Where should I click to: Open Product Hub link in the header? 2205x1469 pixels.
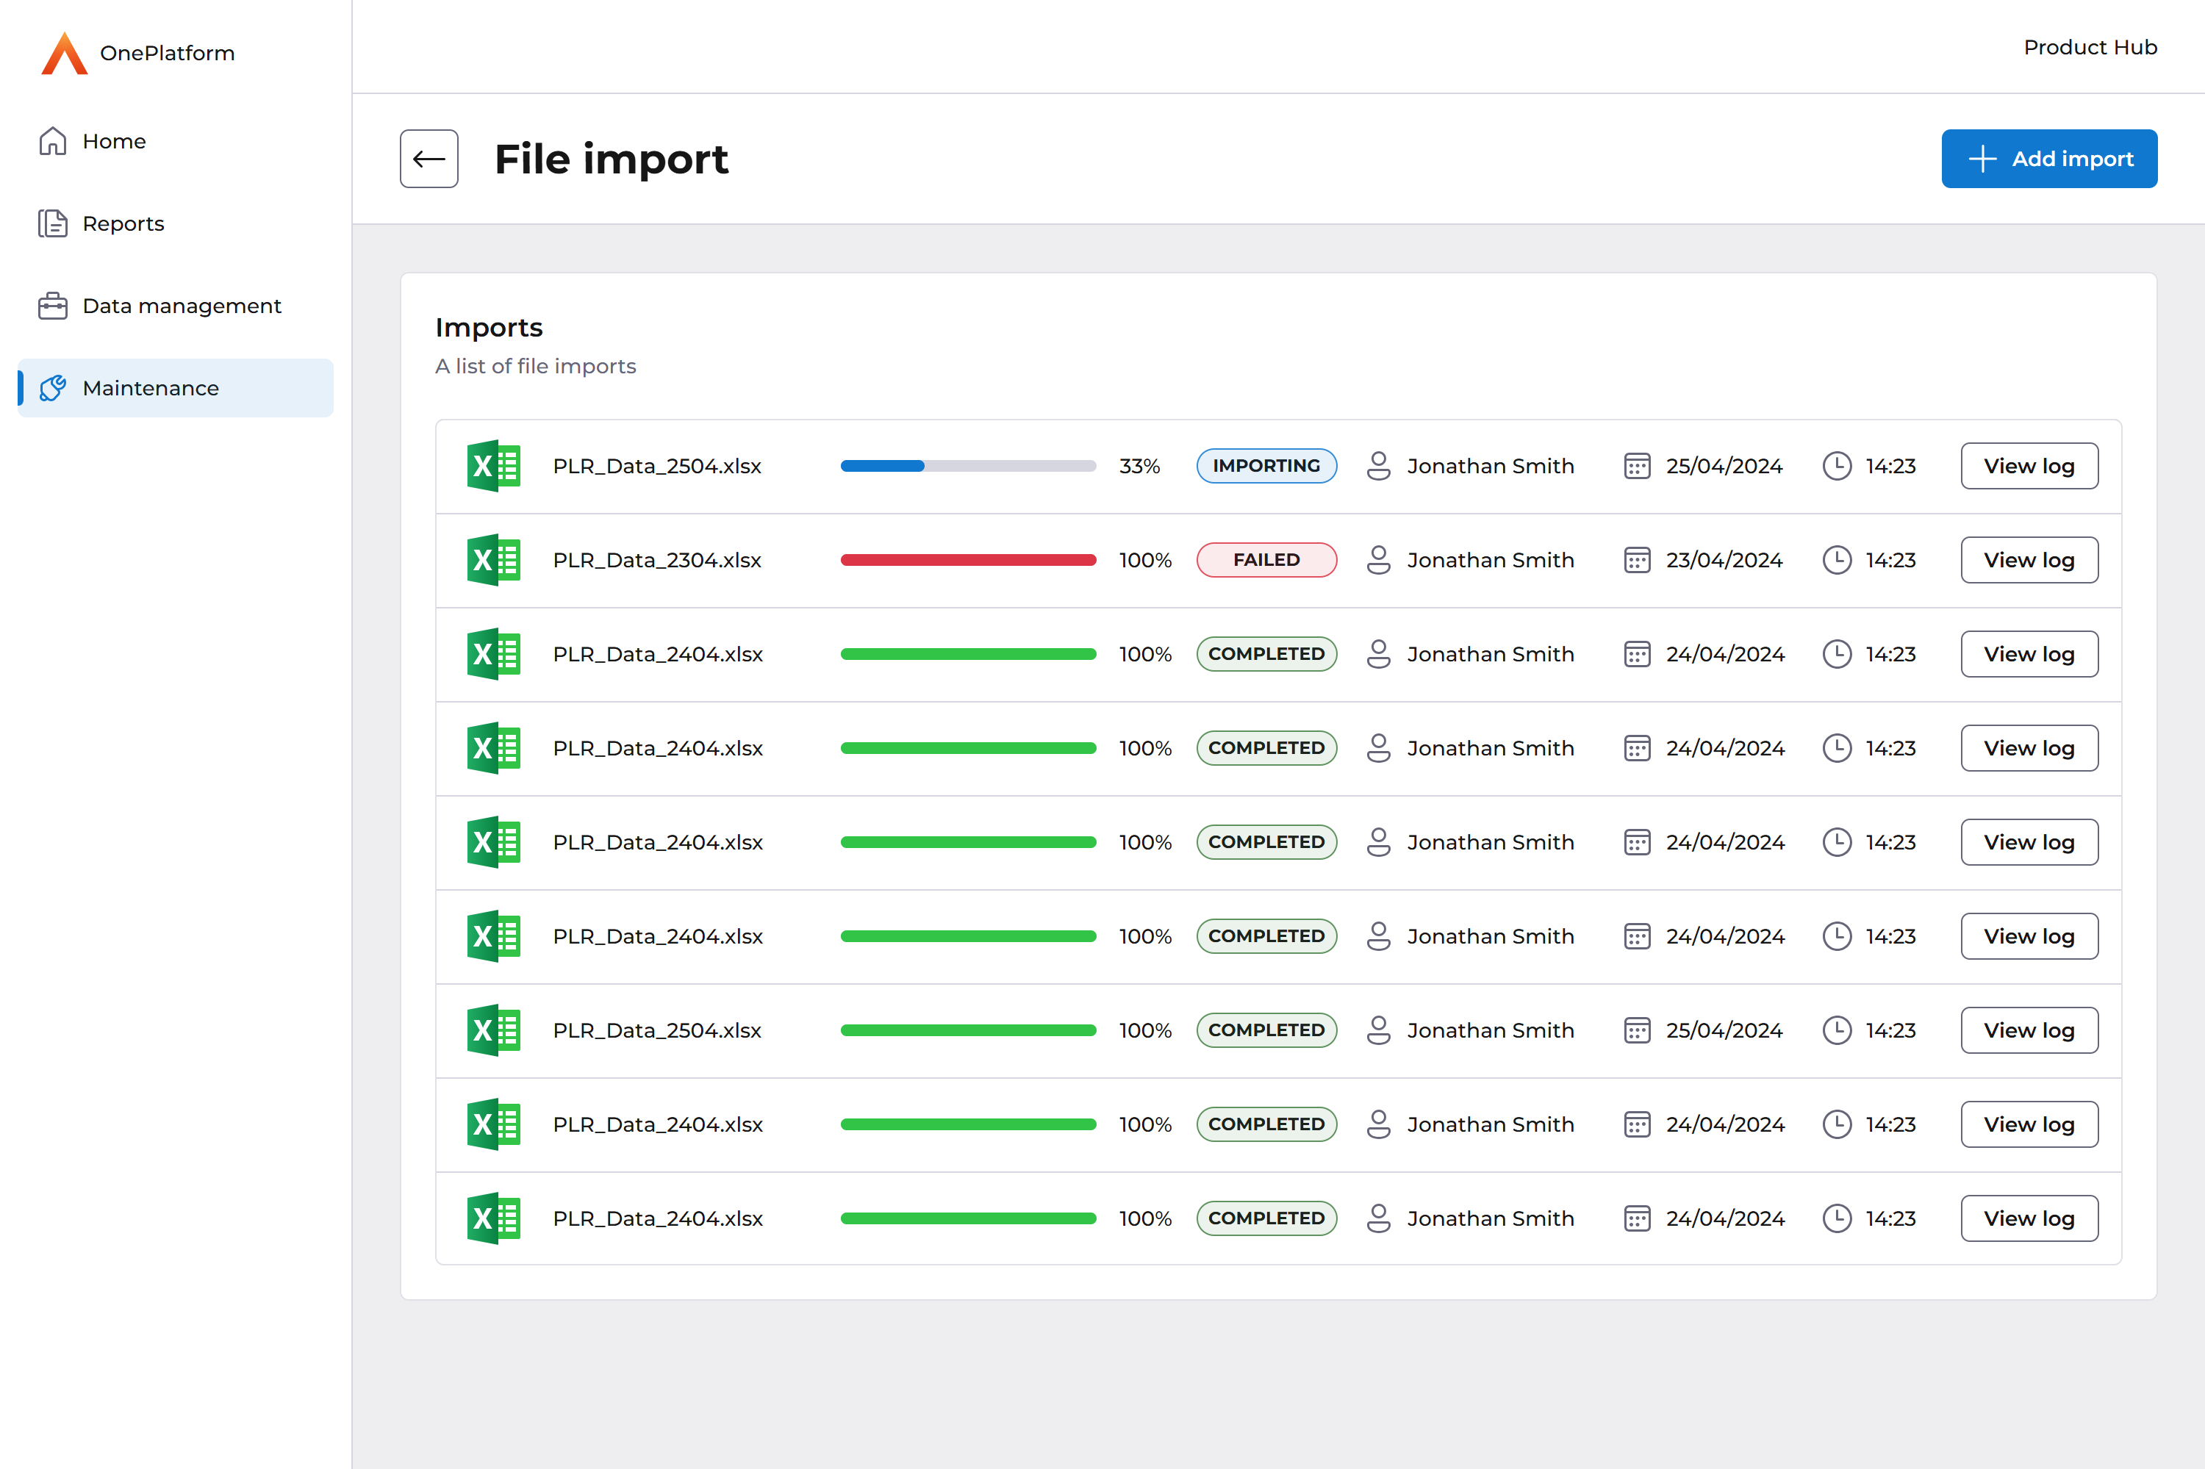point(2090,47)
